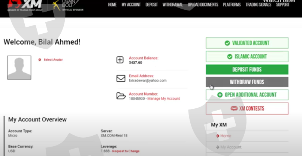Click the profile avatar placeholder image
Viewport: 302px width, 156px height.
coord(19,67)
